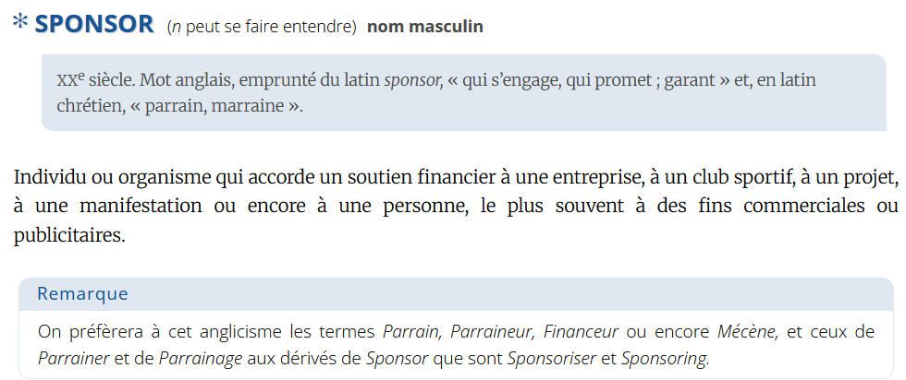906x380 pixels.
Task: Click the italic word 'Parrain'
Action: pos(411,331)
